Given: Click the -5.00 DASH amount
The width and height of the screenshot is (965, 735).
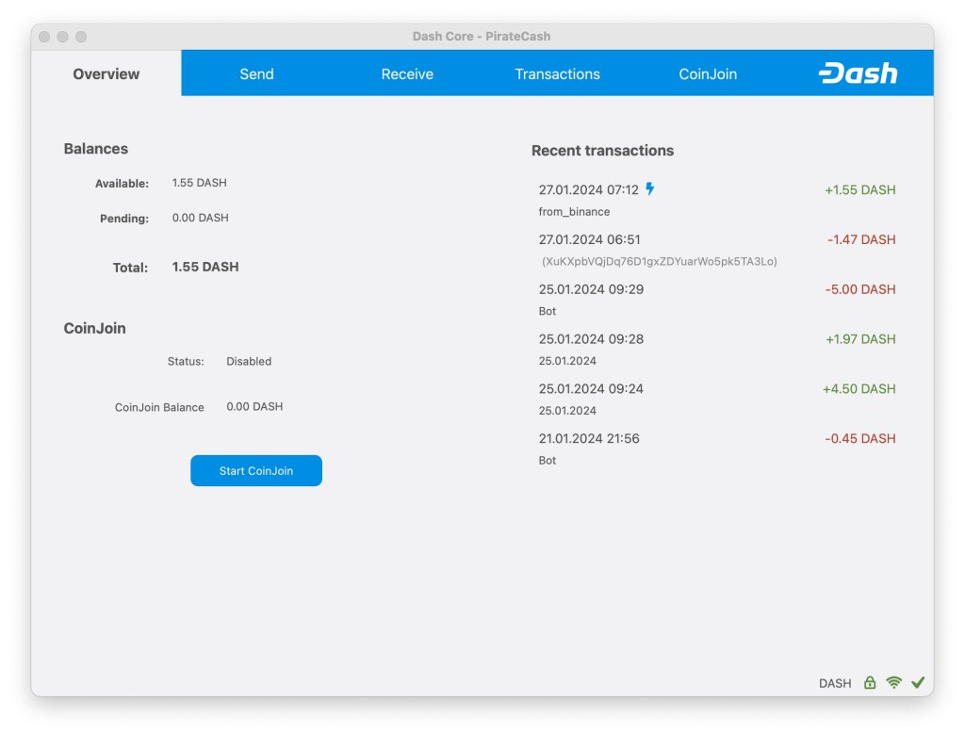Looking at the screenshot, I should pos(859,289).
